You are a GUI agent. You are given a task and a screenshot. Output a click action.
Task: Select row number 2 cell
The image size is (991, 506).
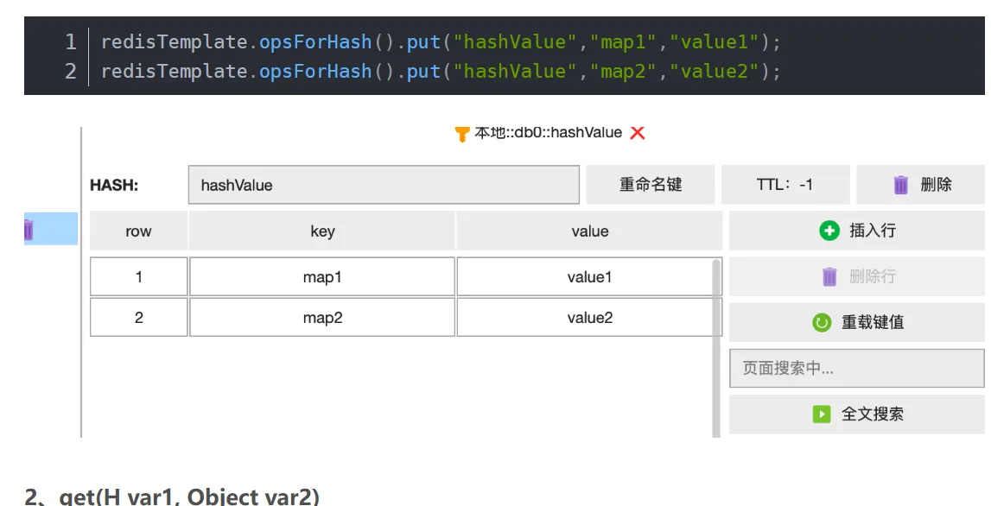pyautogui.click(x=138, y=318)
